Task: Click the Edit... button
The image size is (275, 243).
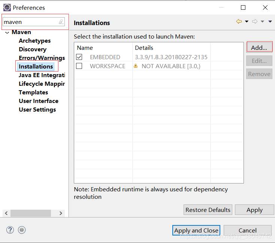Action: click(x=259, y=61)
